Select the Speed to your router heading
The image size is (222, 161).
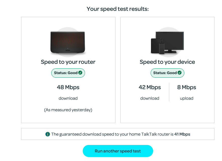(x=68, y=62)
